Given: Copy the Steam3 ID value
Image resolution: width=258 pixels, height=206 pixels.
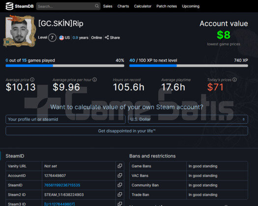Looking at the screenshot, I should [x=120, y=204].
